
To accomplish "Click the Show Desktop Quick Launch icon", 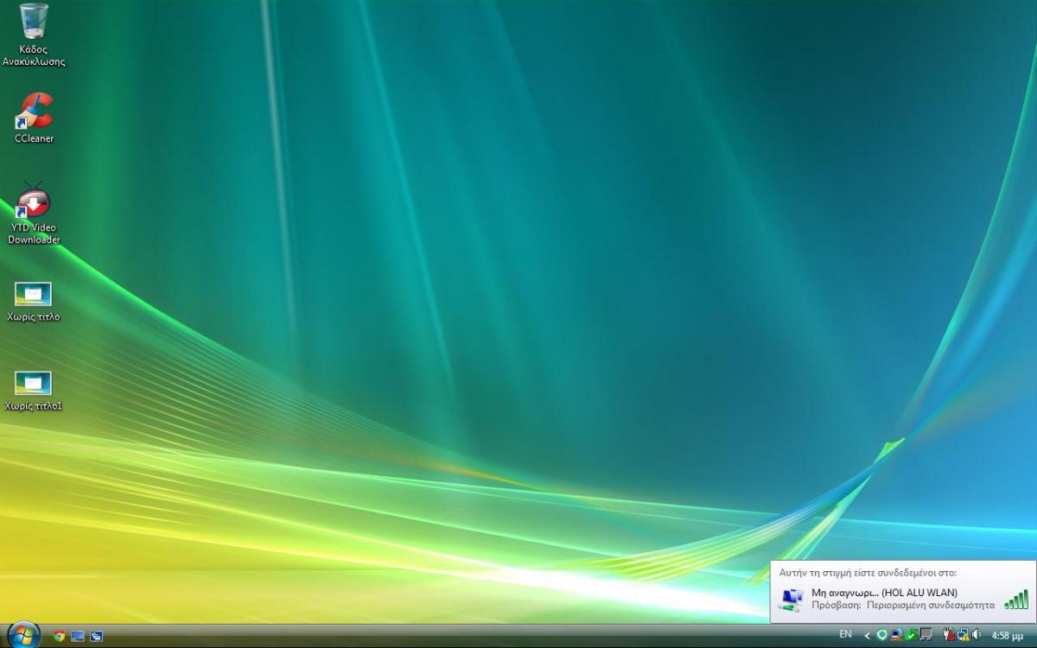I will coord(78,636).
